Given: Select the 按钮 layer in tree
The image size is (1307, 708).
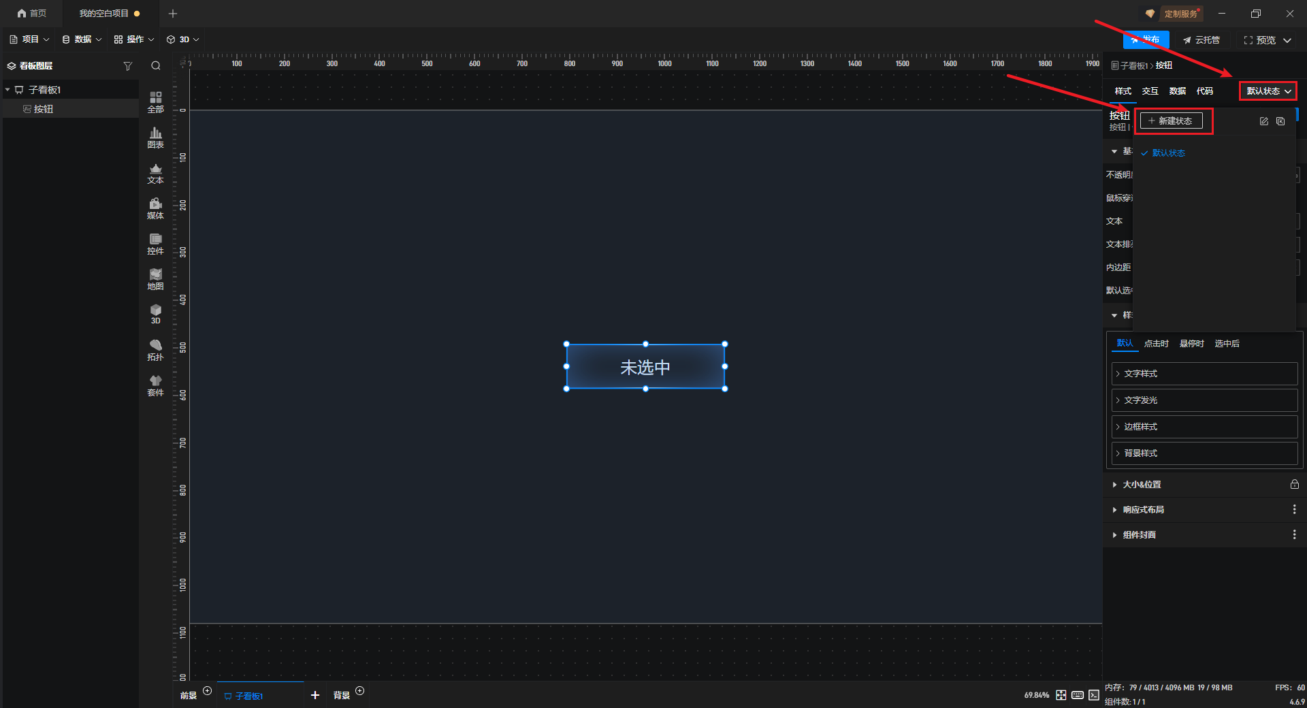Looking at the screenshot, I should pyautogui.click(x=44, y=109).
